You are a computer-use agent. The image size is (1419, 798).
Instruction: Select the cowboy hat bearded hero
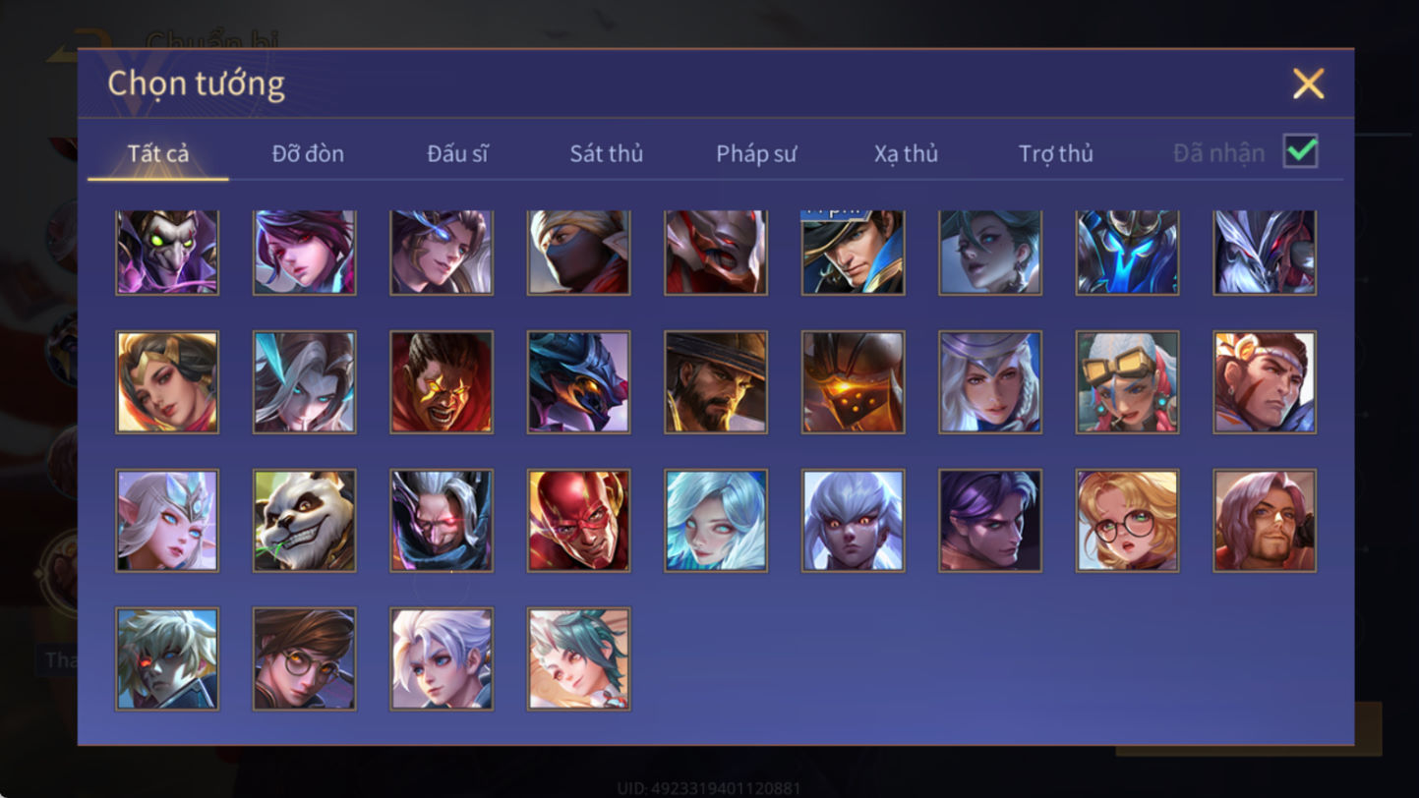pos(716,382)
